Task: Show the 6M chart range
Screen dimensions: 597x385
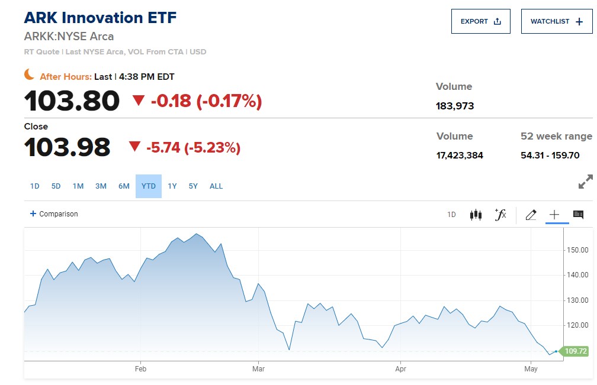Action: 124,186
